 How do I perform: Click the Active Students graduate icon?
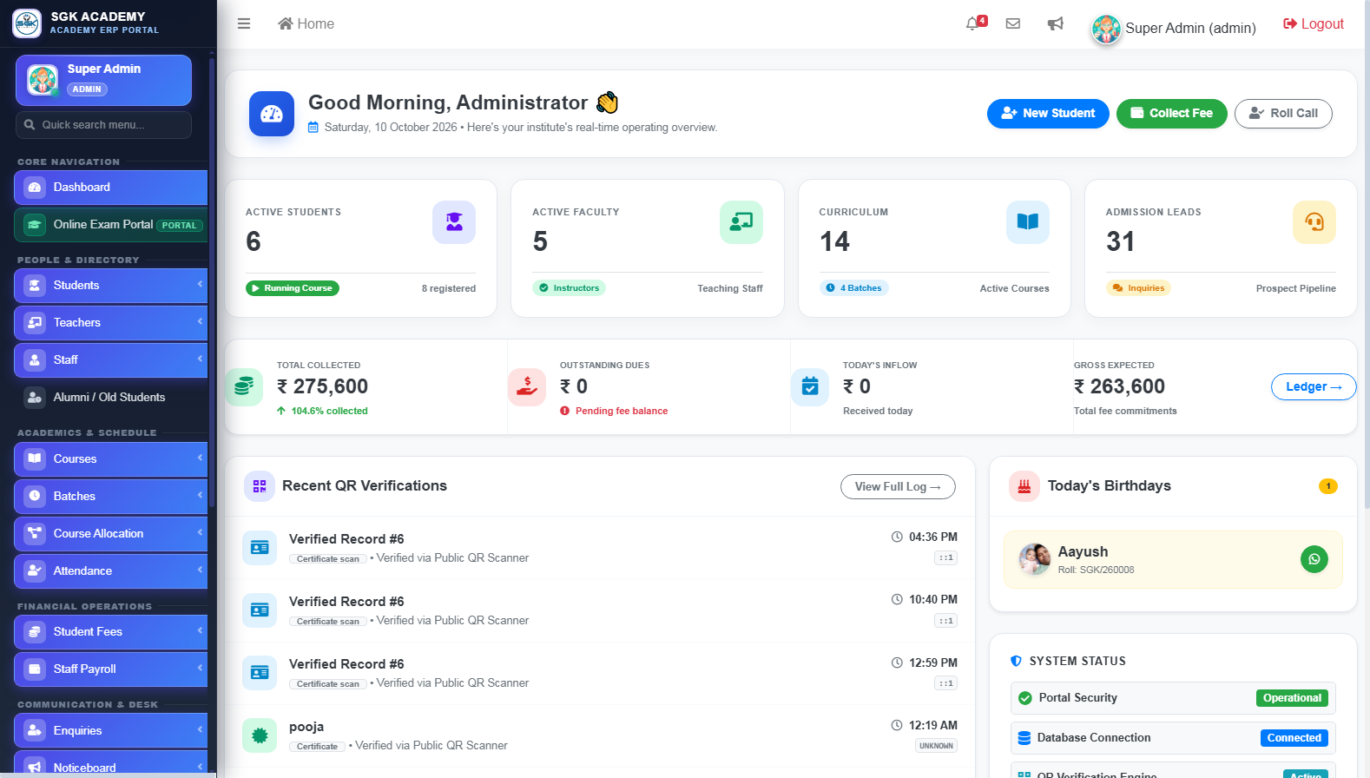pos(454,222)
